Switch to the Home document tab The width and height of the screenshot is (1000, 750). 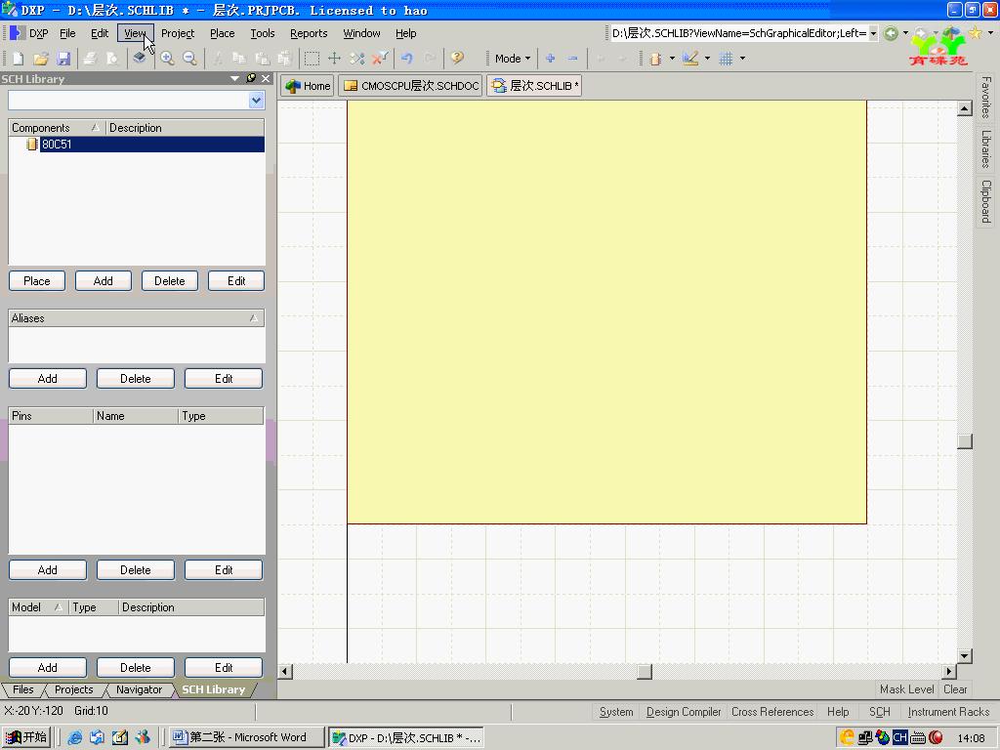tap(308, 86)
